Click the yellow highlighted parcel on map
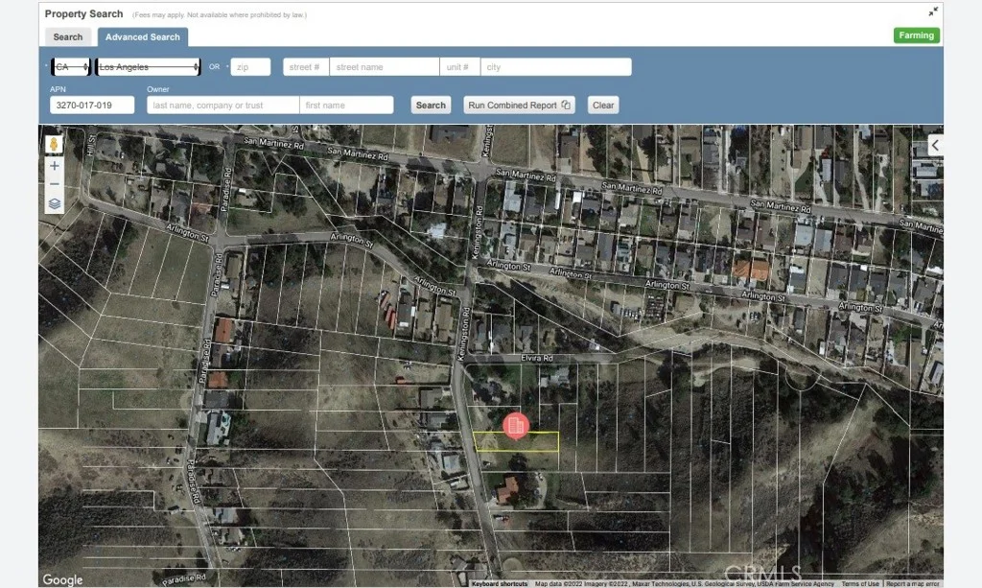 [516, 442]
